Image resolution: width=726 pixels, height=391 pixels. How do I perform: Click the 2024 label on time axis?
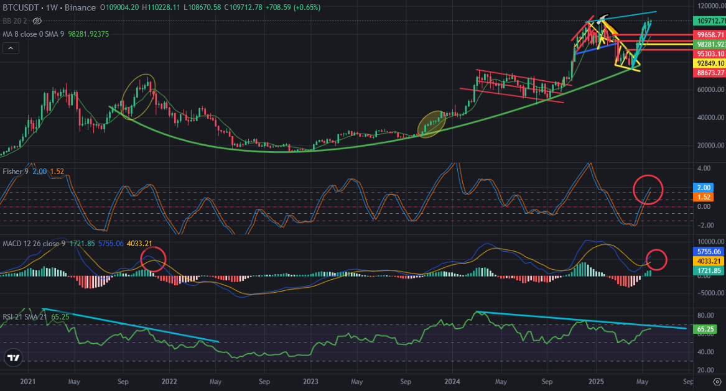452,382
